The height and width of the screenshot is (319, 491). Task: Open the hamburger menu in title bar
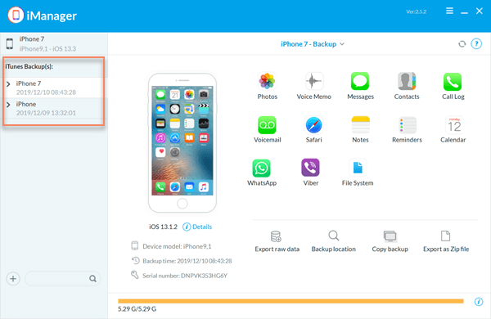point(449,11)
